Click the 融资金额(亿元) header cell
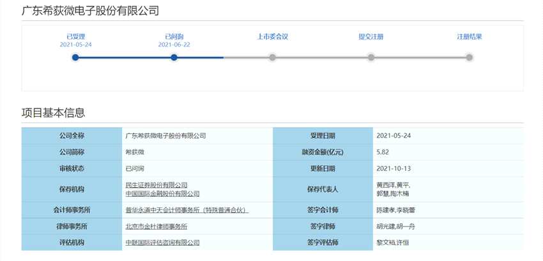543x261 pixels. (323, 153)
